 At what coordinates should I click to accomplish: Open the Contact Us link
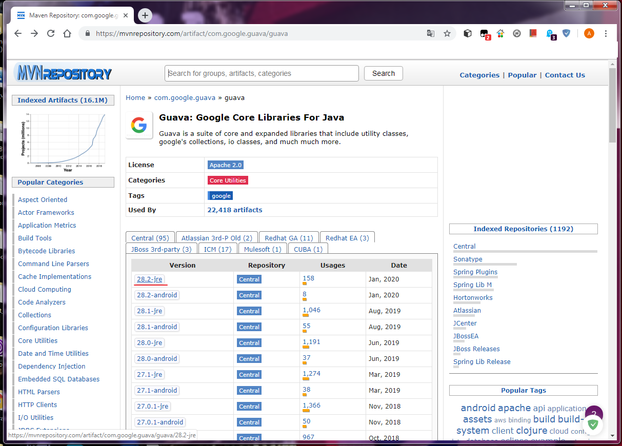click(565, 75)
